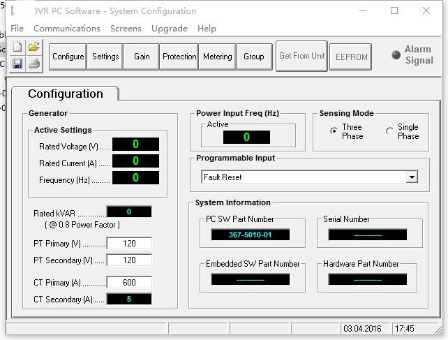Open a file with the folder icon

[x=34, y=47]
